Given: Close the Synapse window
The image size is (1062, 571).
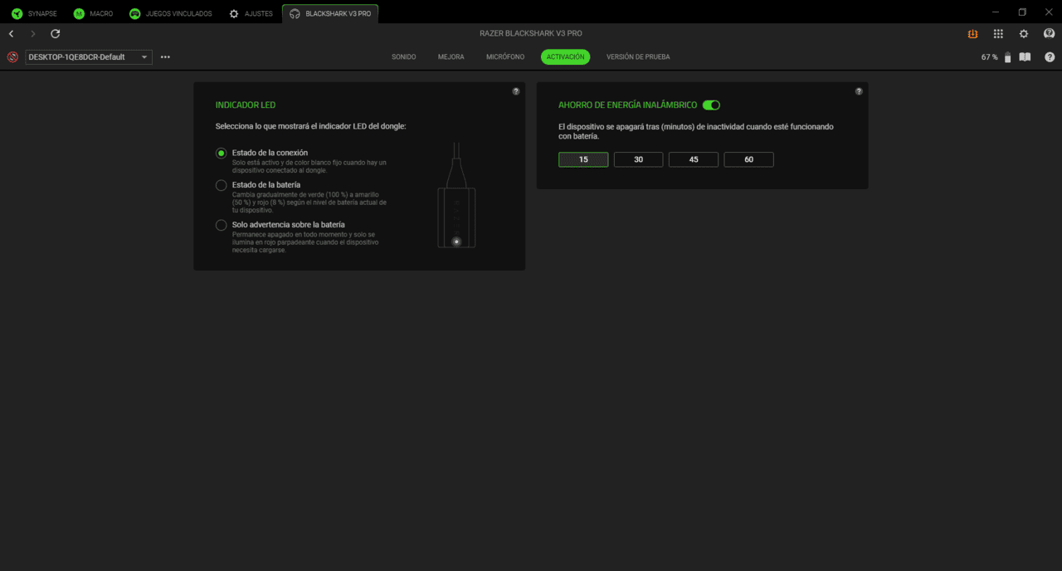Looking at the screenshot, I should click(1048, 12).
